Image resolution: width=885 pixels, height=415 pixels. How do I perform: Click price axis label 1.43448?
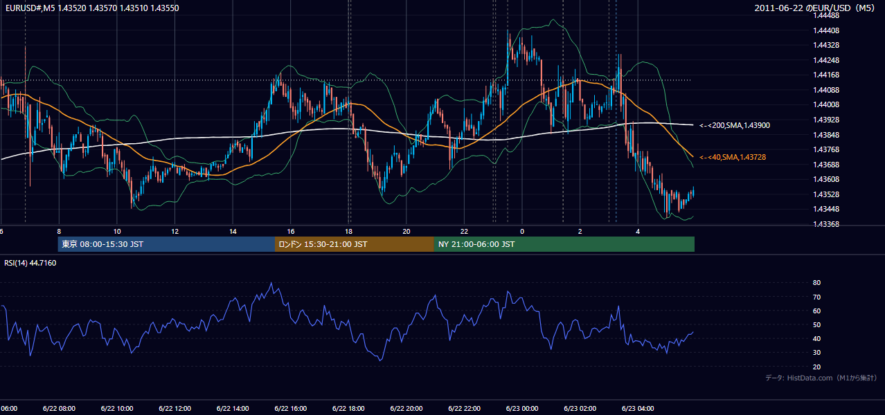pyautogui.click(x=828, y=210)
